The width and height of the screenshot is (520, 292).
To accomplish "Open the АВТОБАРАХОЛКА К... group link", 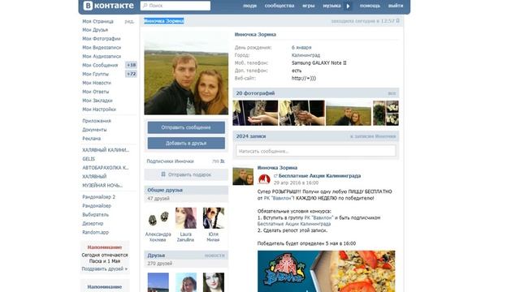I will 106,168.
